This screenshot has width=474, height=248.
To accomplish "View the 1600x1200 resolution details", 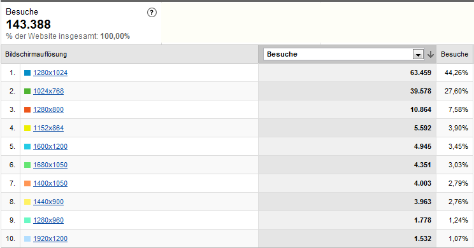I will click(x=50, y=146).
